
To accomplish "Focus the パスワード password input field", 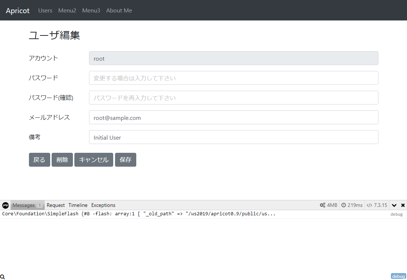I will click(x=233, y=78).
